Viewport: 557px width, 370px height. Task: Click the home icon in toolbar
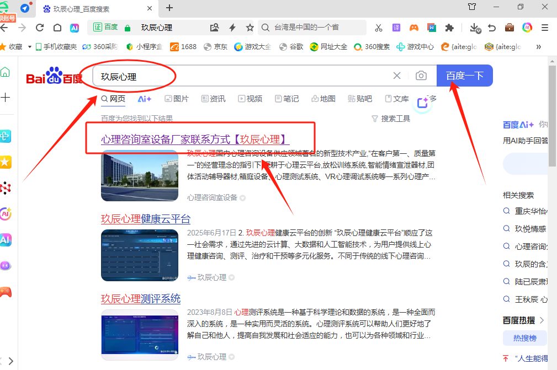57,28
